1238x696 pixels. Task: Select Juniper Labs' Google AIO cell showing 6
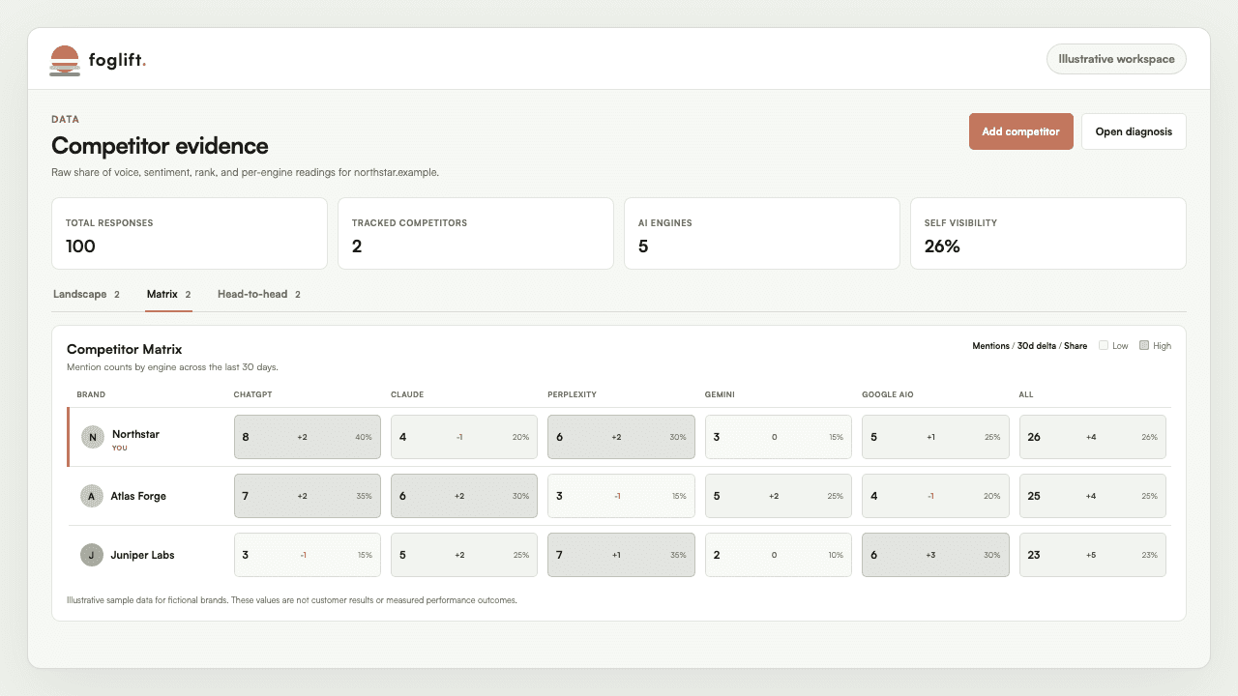click(x=935, y=555)
